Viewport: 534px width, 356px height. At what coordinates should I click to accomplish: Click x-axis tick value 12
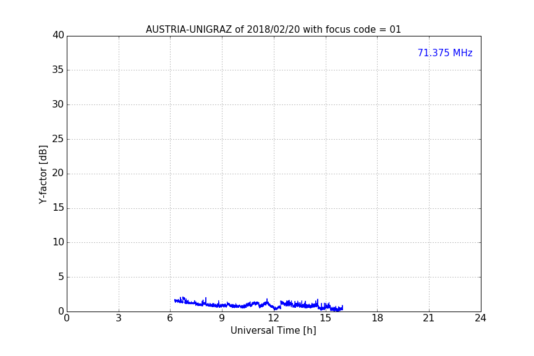point(274,318)
